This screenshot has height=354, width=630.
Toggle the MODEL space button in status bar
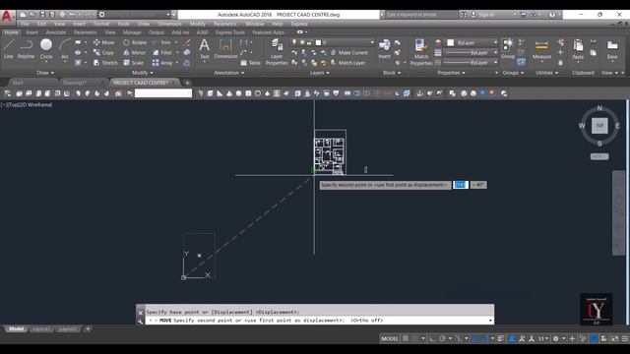tap(390, 338)
